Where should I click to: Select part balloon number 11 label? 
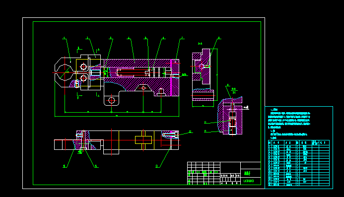206,123
